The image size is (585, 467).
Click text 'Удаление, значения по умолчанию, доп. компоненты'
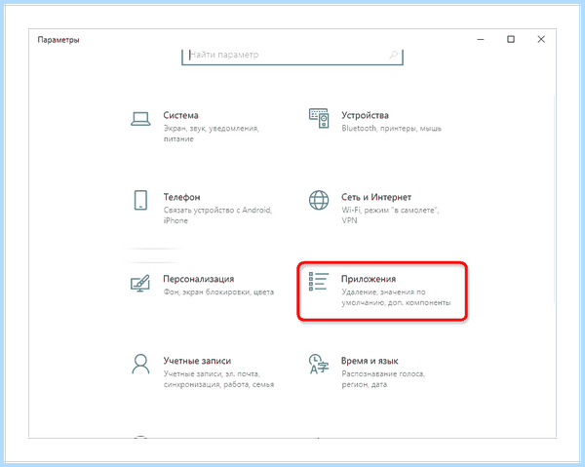(396, 297)
